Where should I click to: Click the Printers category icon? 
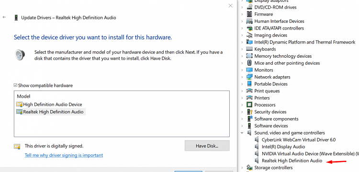click(249, 98)
